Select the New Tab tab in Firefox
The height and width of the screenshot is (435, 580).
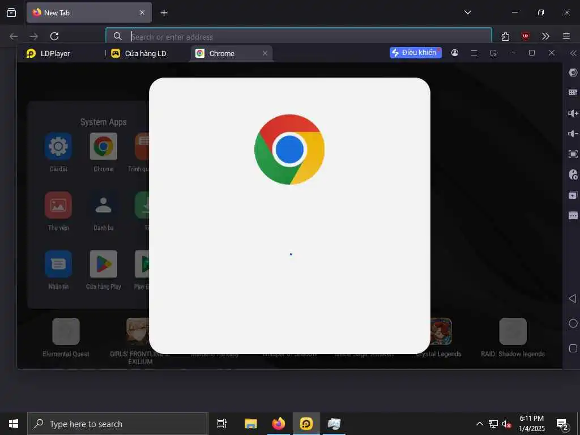[89, 12]
